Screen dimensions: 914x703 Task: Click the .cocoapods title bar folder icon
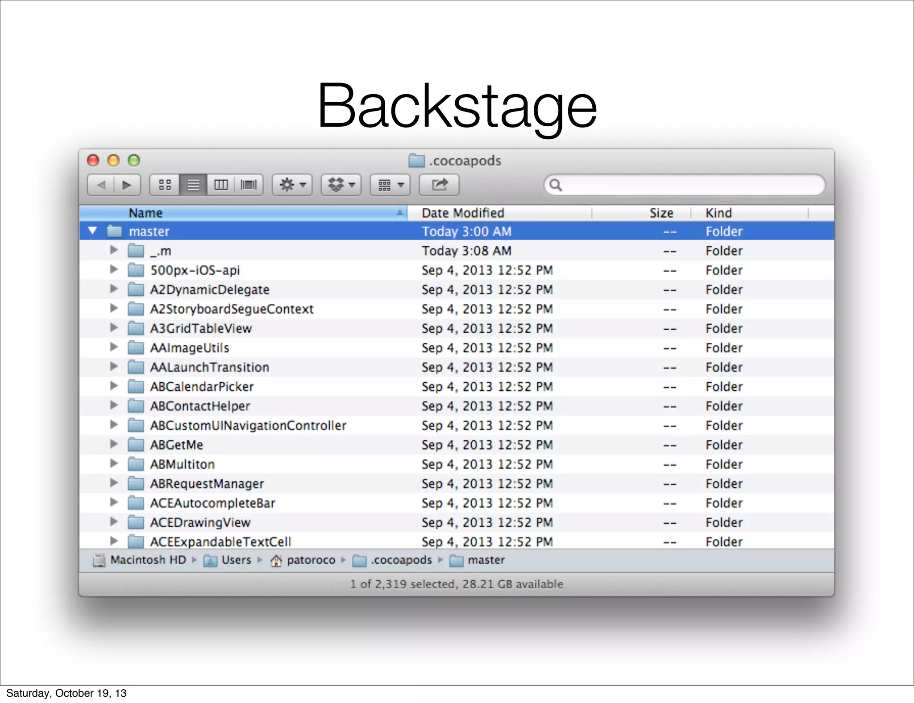coord(416,161)
